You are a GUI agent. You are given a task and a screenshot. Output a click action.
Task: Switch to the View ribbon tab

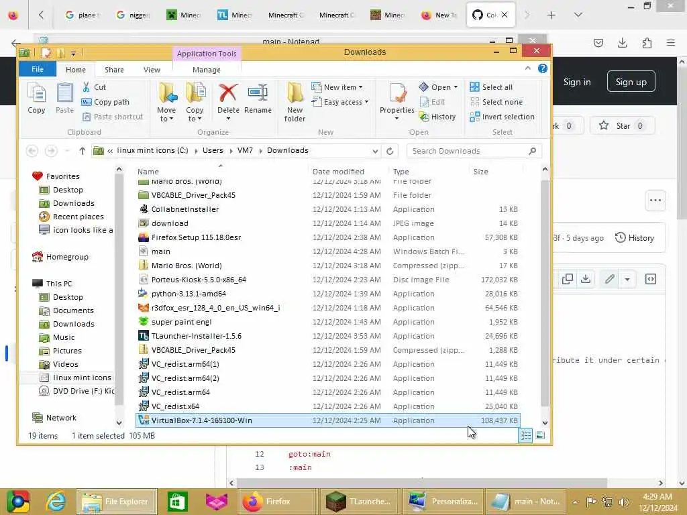point(152,70)
